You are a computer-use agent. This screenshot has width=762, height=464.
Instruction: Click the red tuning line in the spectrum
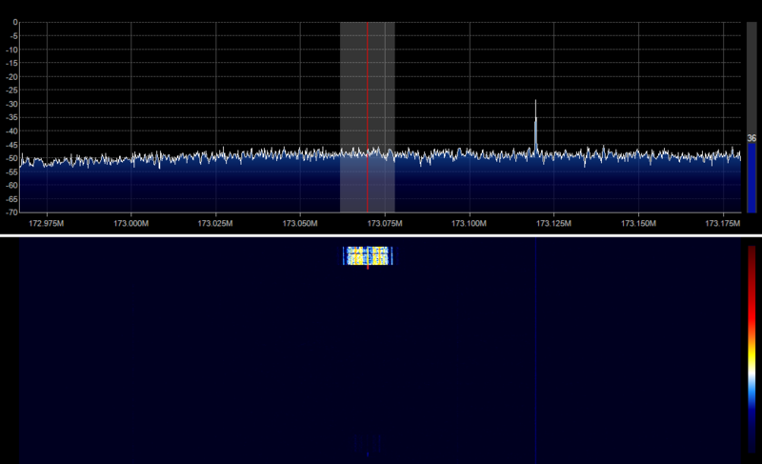(368, 117)
